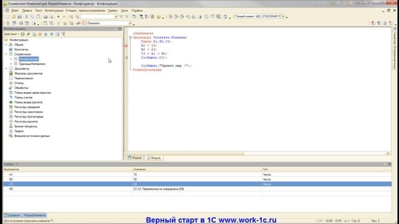Open the Показать procedure dropdown list
Viewport: 399px width, 224px height.
click(x=130, y=23)
